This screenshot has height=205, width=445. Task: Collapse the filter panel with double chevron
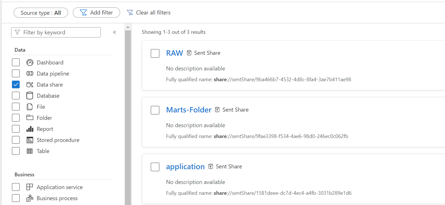[x=114, y=32]
